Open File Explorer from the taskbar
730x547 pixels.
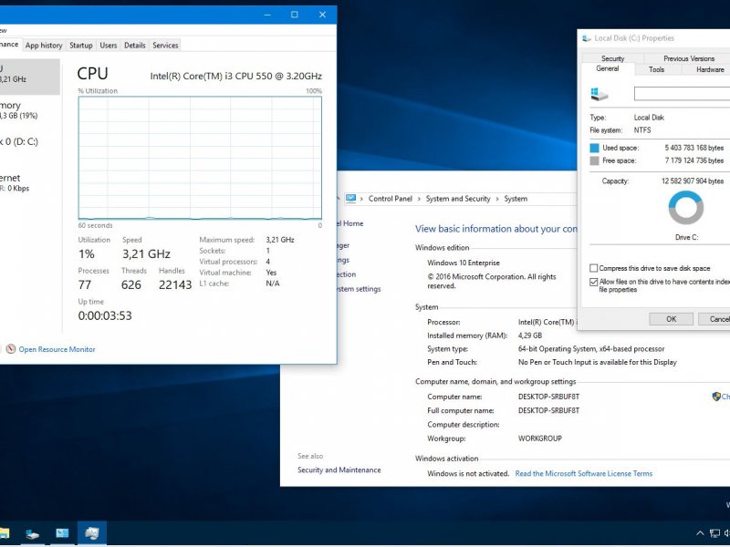[4, 533]
